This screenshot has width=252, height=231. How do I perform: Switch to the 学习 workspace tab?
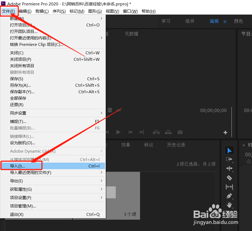coord(166,21)
